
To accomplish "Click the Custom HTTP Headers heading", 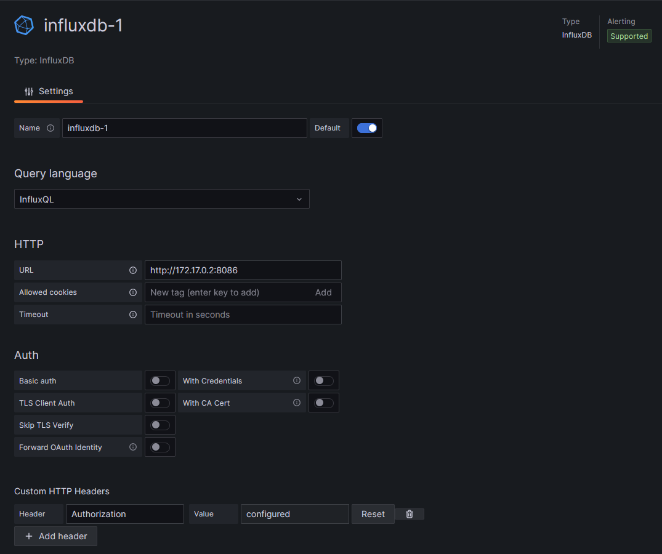I will click(x=62, y=491).
